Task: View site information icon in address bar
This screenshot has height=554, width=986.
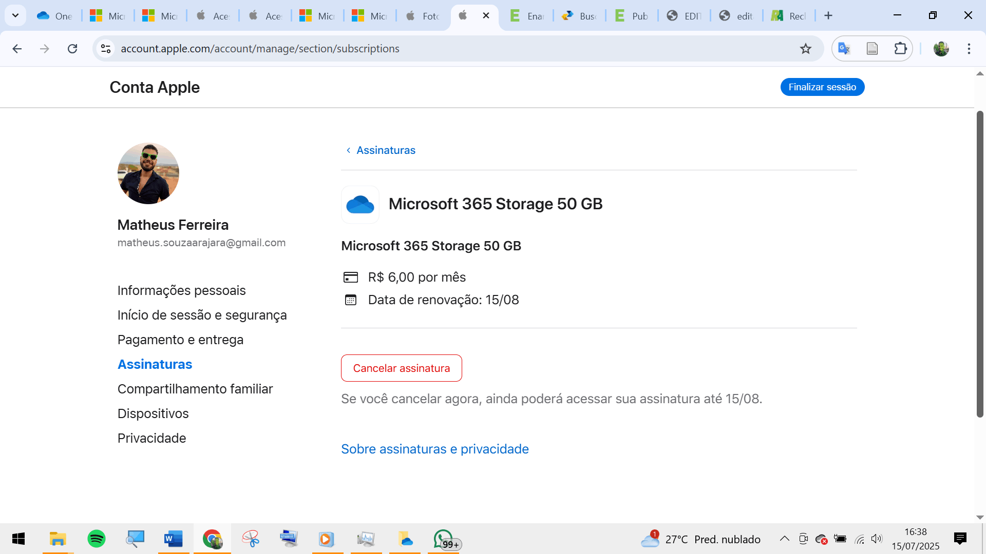Action: (106, 49)
